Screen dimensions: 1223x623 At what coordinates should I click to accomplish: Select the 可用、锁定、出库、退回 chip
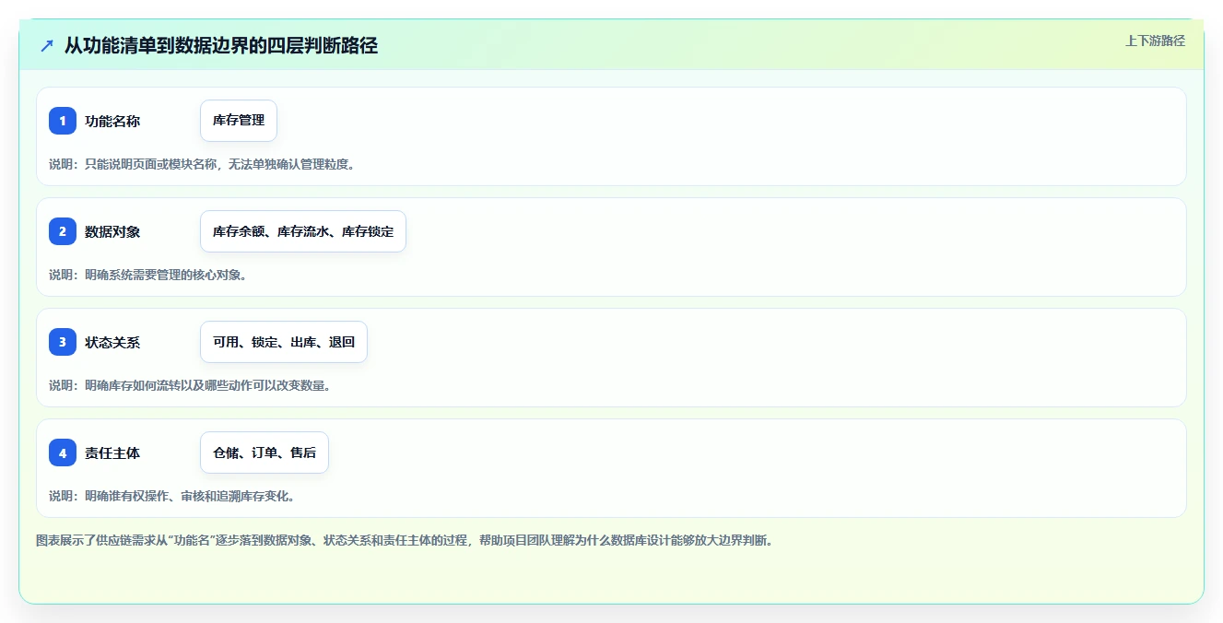(284, 342)
